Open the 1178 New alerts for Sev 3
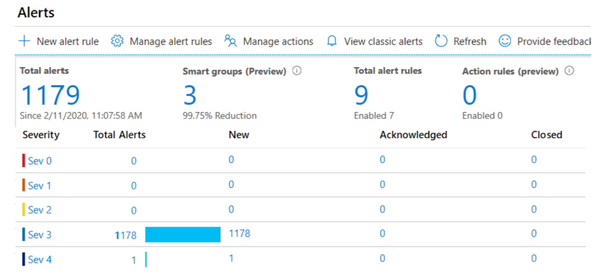 240,233
